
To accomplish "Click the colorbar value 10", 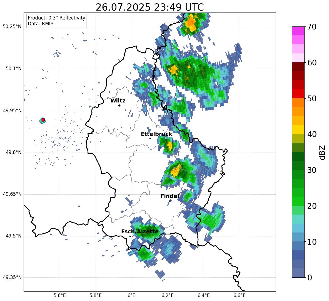I will click(312, 242).
